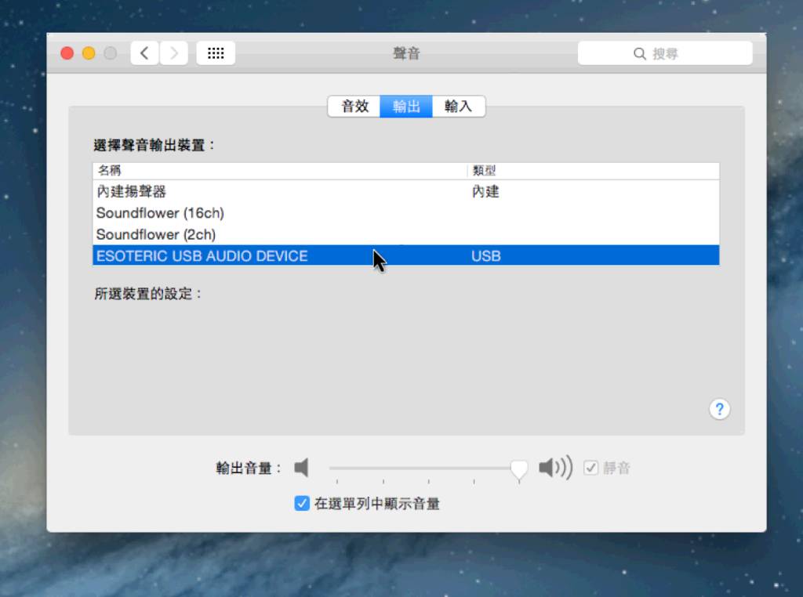Screen dimensions: 803x597
Task: Click the low-volume speaker icon
Action: [x=301, y=467]
